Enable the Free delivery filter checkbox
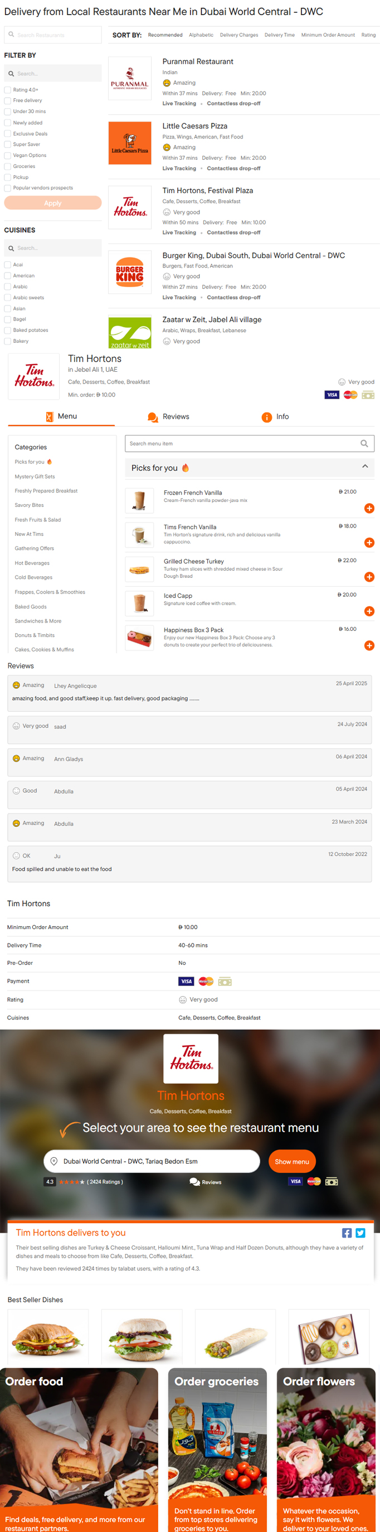Image resolution: width=380 pixels, height=1532 pixels. pyautogui.click(x=8, y=100)
